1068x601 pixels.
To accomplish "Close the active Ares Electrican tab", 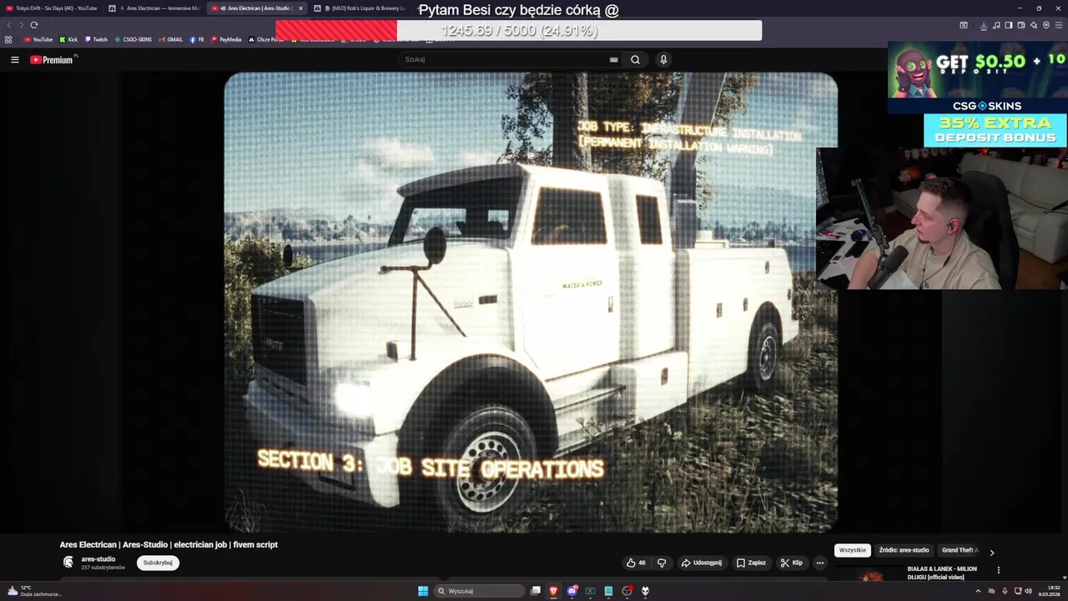I will click(300, 8).
